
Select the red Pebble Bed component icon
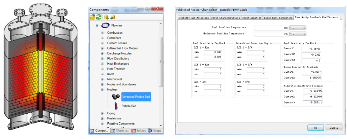[x=116, y=106]
